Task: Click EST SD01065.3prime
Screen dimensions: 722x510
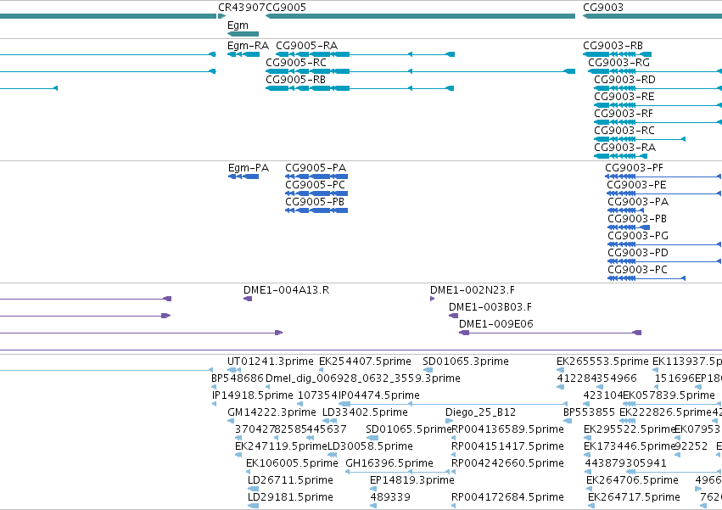Action: [428, 370]
